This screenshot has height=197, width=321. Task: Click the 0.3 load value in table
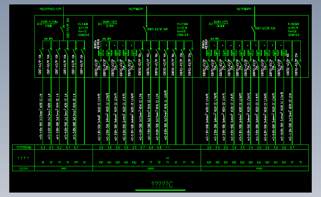click(x=43, y=147)
